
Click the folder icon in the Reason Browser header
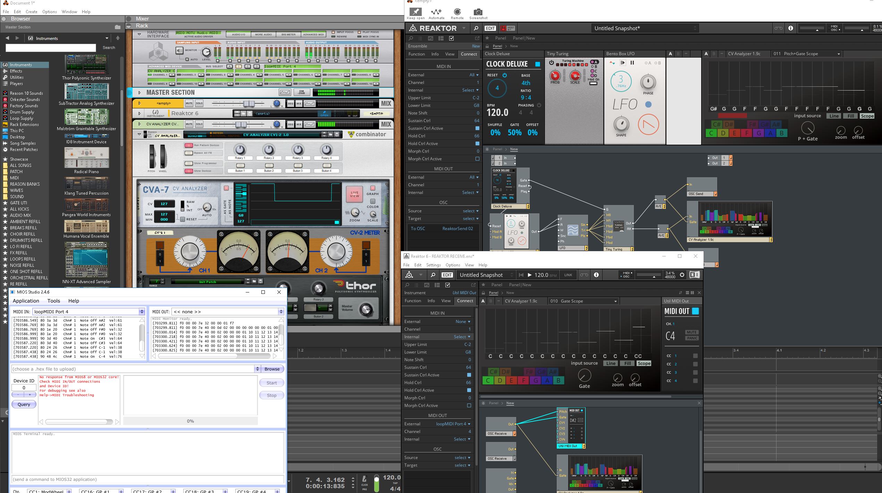pos(117,27)
